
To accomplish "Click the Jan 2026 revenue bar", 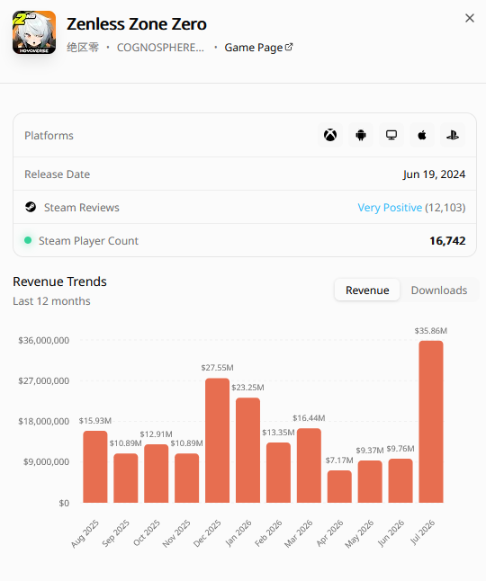I will pyautogui.click(x=247, y=451).
